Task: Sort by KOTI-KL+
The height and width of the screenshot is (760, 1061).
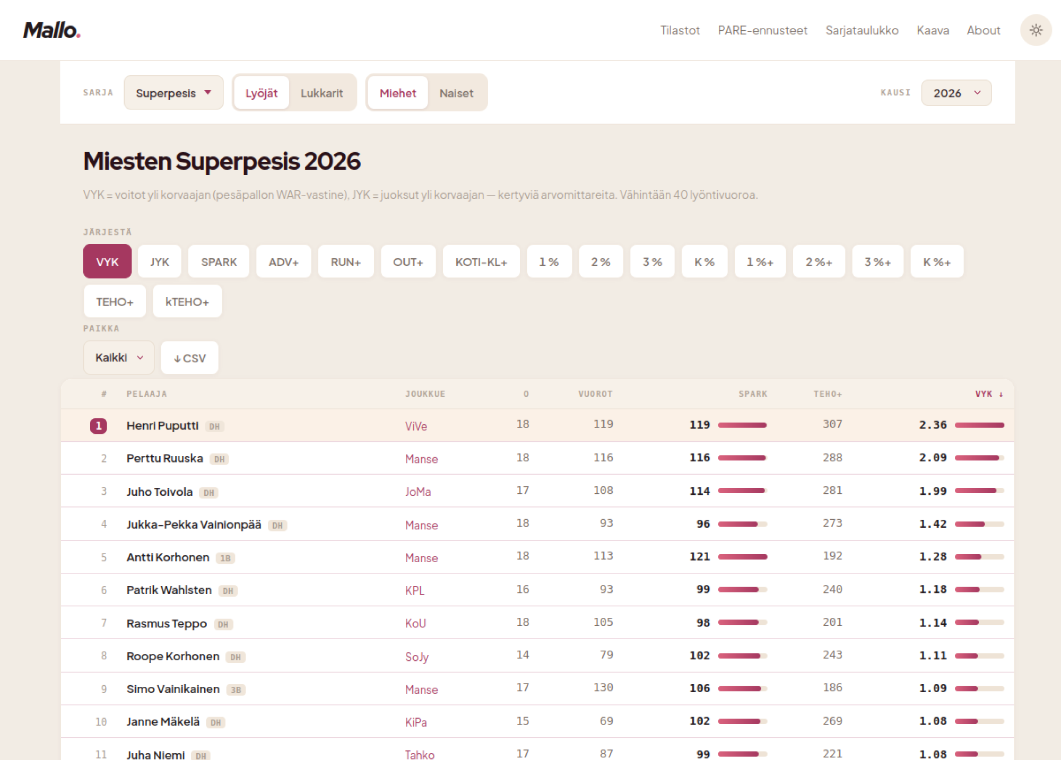Action: (481, 261)
